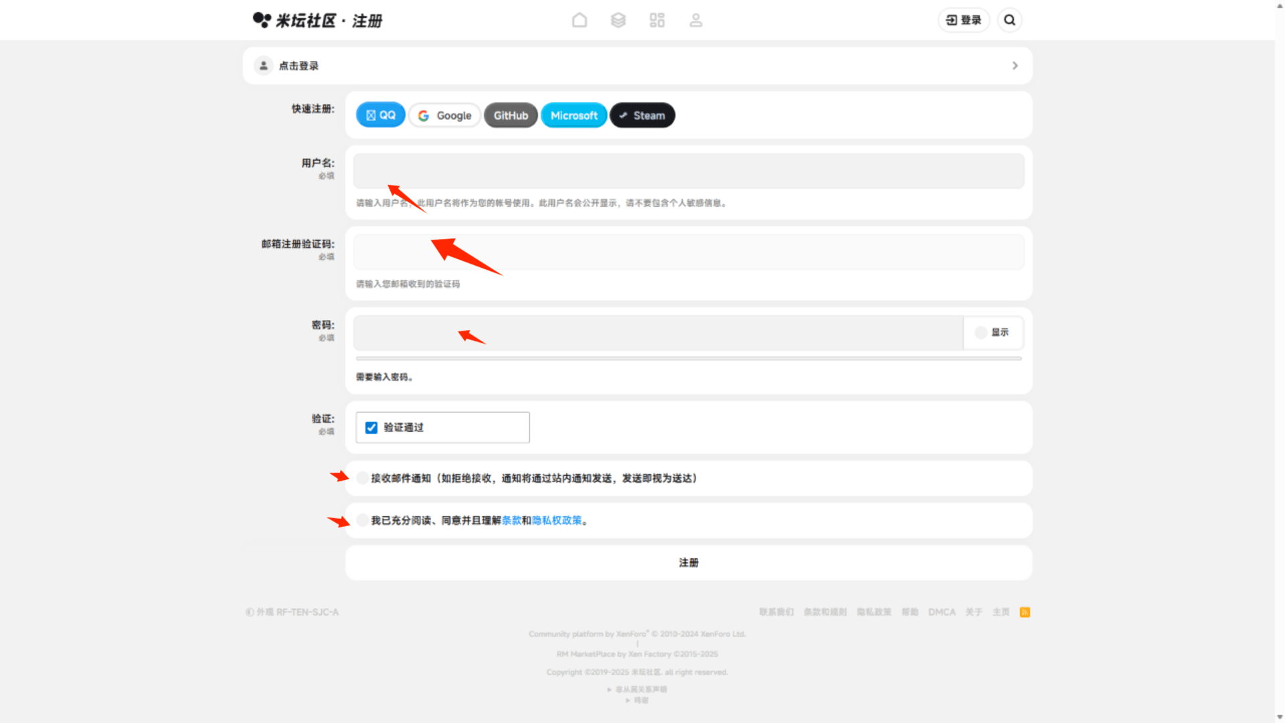Open the 隐私权政策 privacy policy link

point(557,520)
